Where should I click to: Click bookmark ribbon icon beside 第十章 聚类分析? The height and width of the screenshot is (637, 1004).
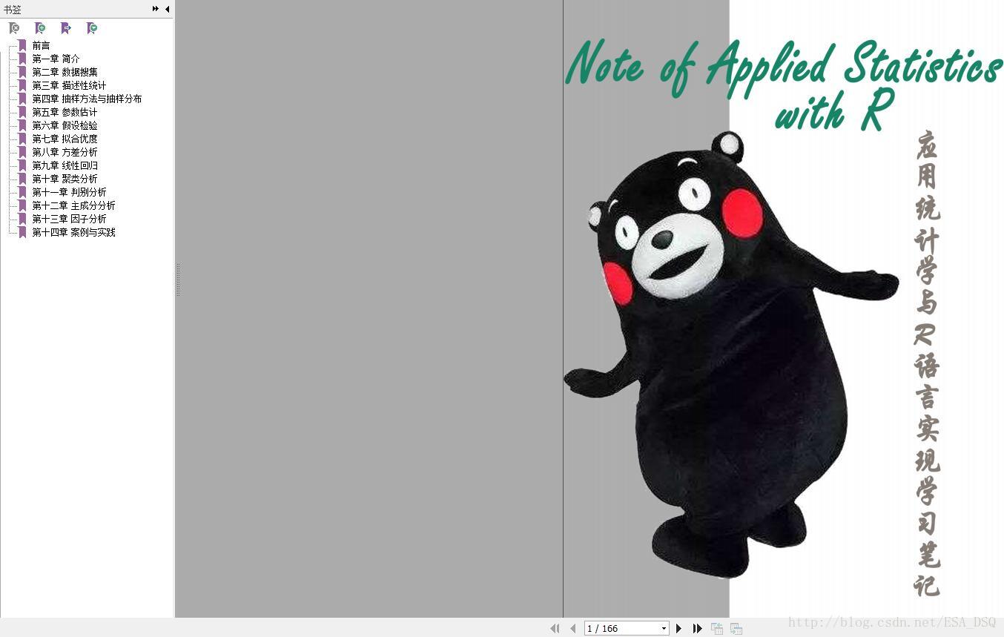point(22,179)
